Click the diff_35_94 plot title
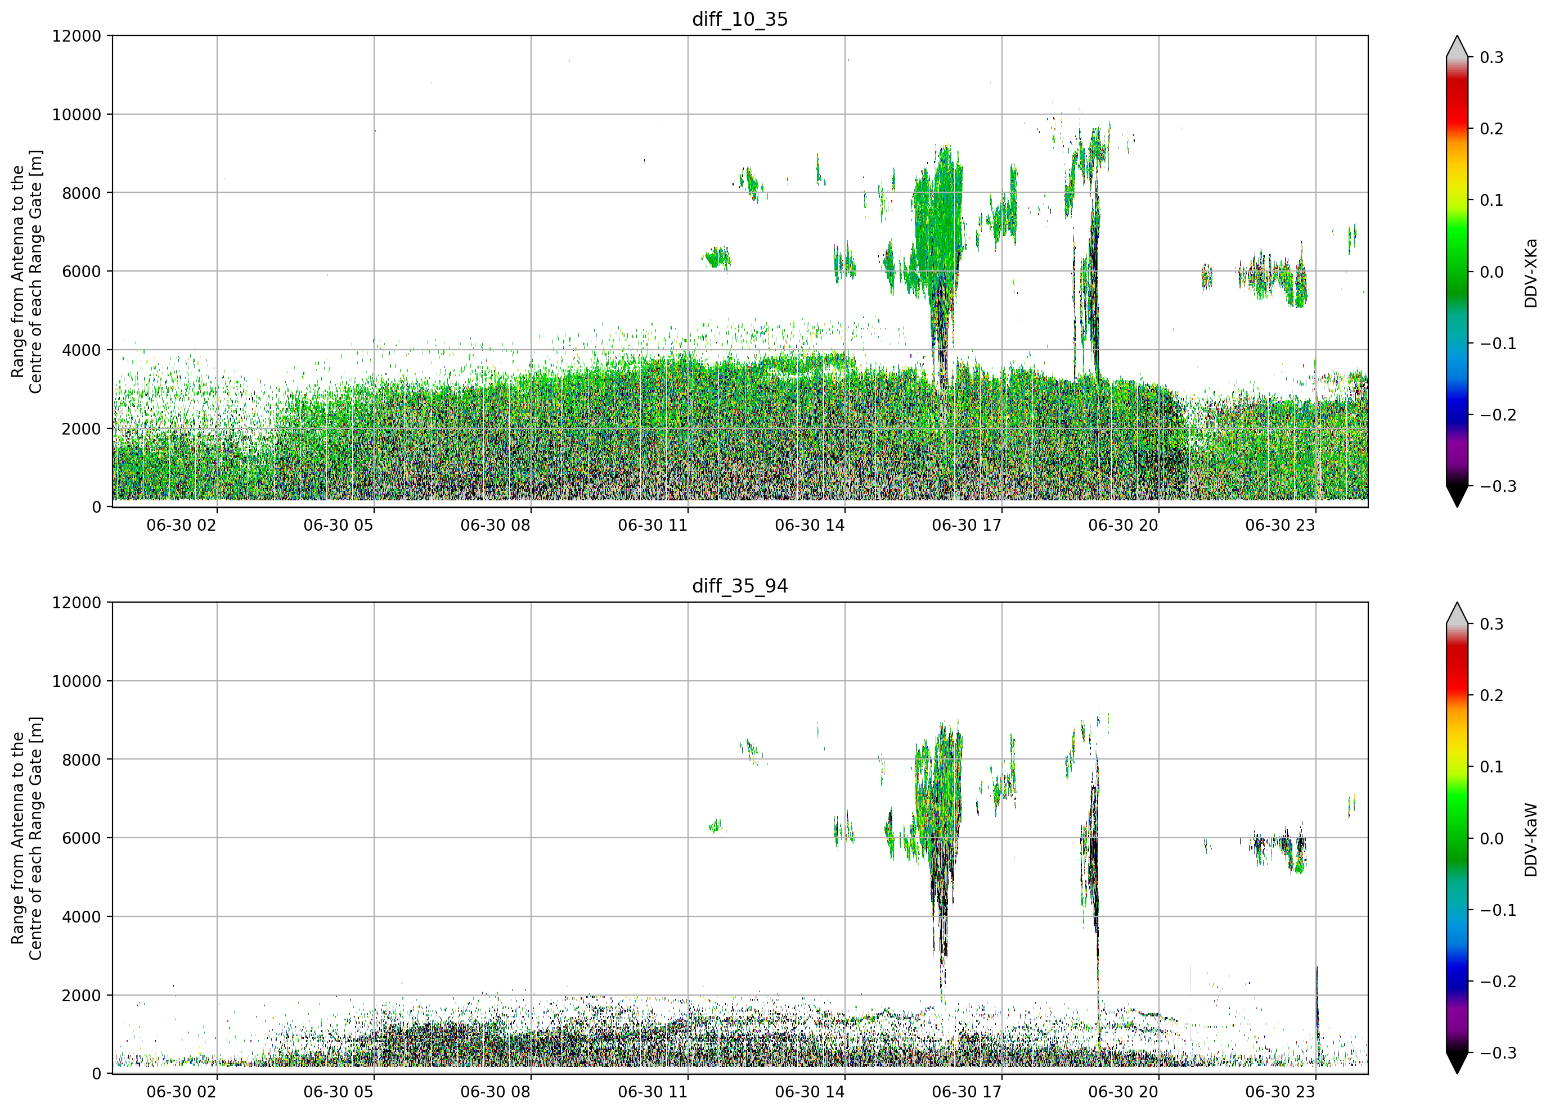 click(740, 586)
